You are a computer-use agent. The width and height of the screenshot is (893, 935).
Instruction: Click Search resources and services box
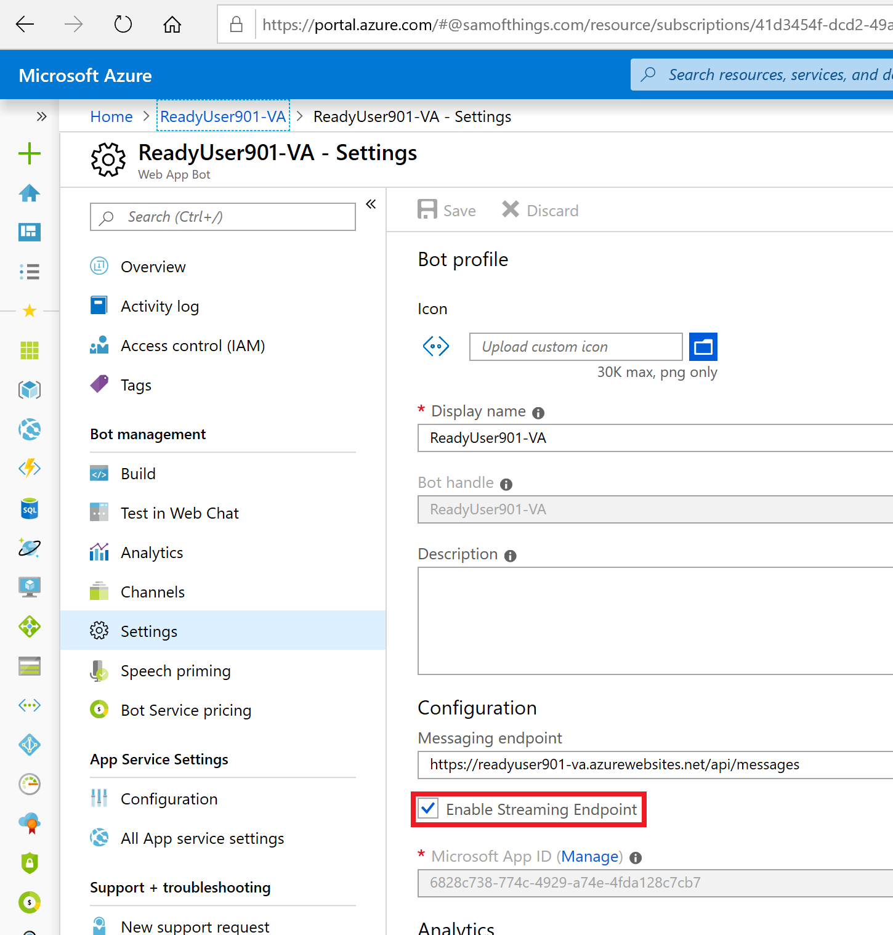[x=762, y=75]
